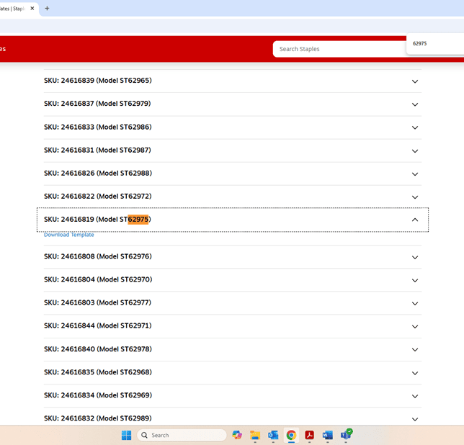
Task: Expand chevron for SKU 24616803
Action: tap(415, 303)
